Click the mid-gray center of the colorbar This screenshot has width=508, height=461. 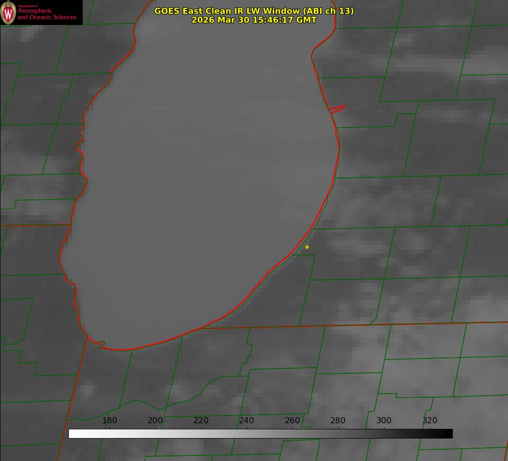[260, 434]
